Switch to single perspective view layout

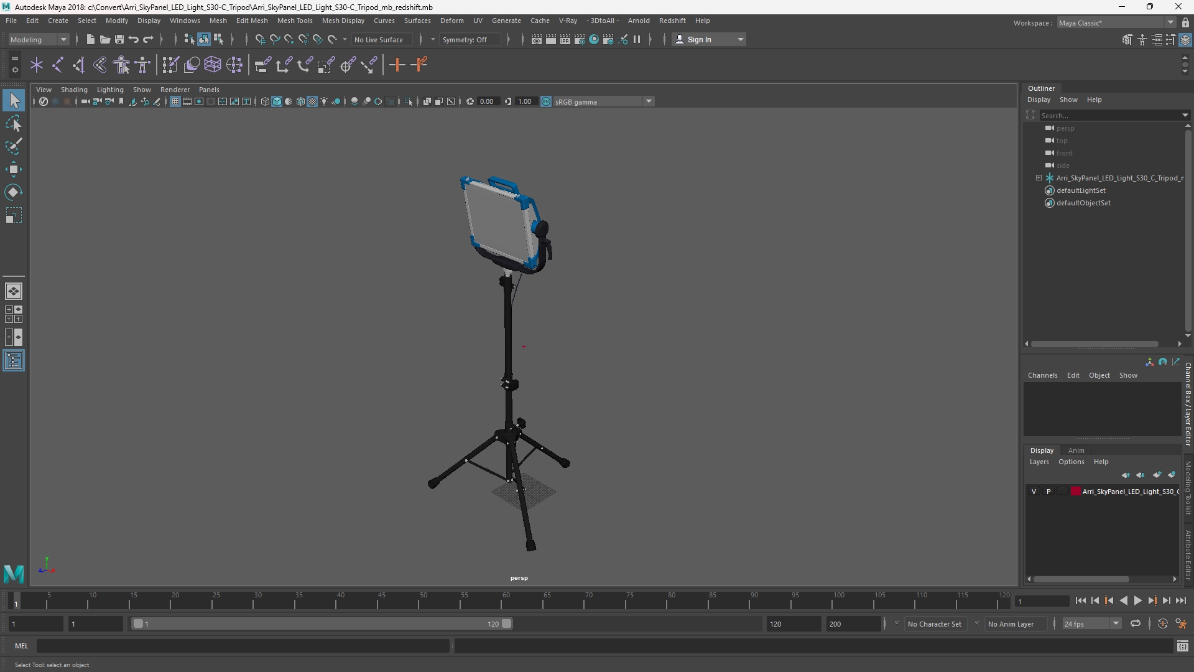(x=14, y=291)
